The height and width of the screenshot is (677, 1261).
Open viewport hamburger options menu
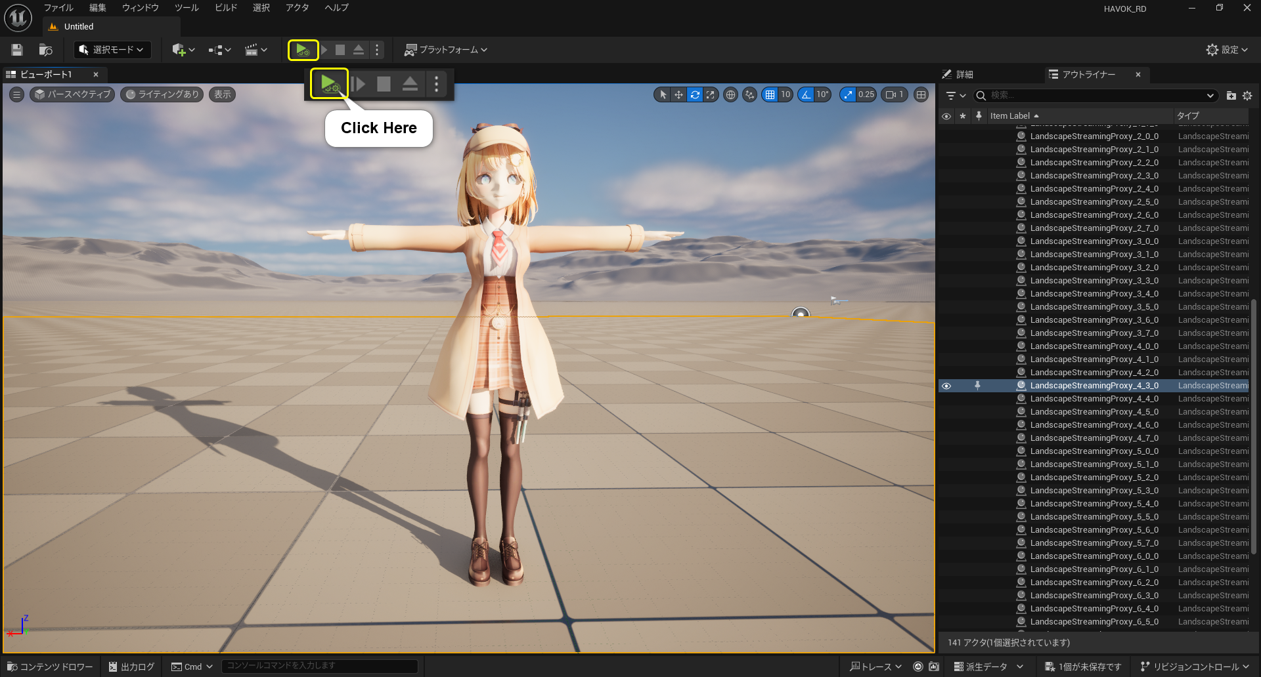tap(17, 94)
